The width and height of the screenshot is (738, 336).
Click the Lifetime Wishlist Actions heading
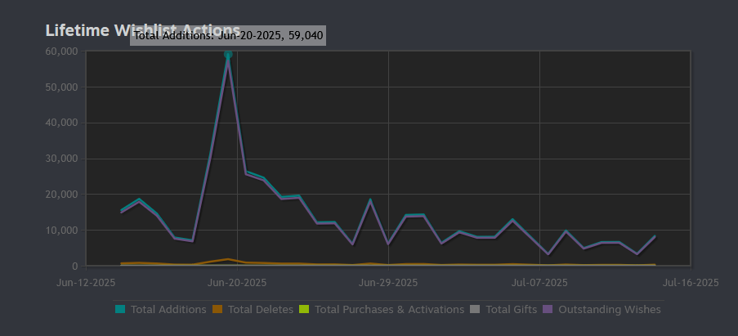142,30
